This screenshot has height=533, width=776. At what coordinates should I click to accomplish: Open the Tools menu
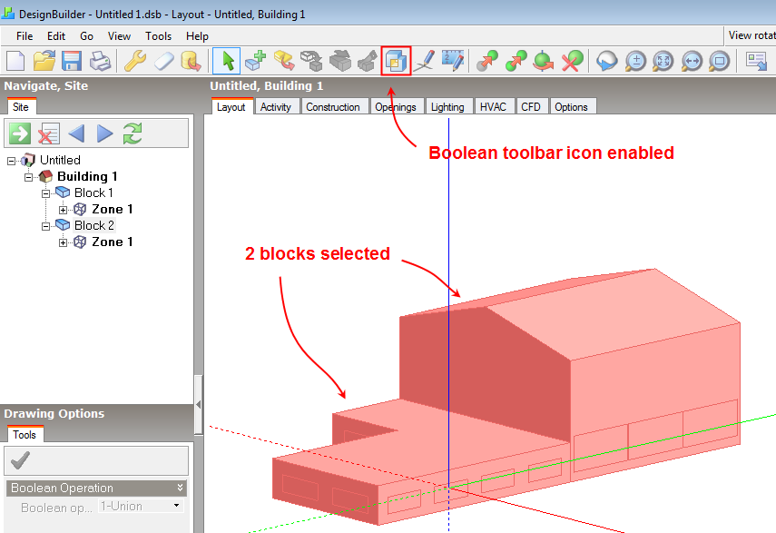point(158,35)
